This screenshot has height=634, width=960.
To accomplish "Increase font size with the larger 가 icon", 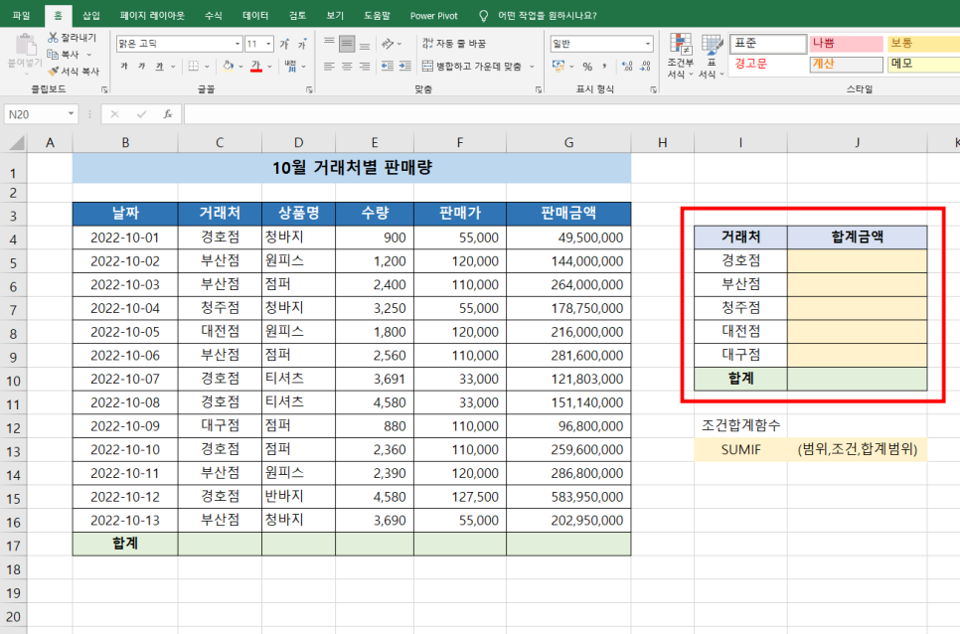I will pyautogui.click(x=284, y=44).
